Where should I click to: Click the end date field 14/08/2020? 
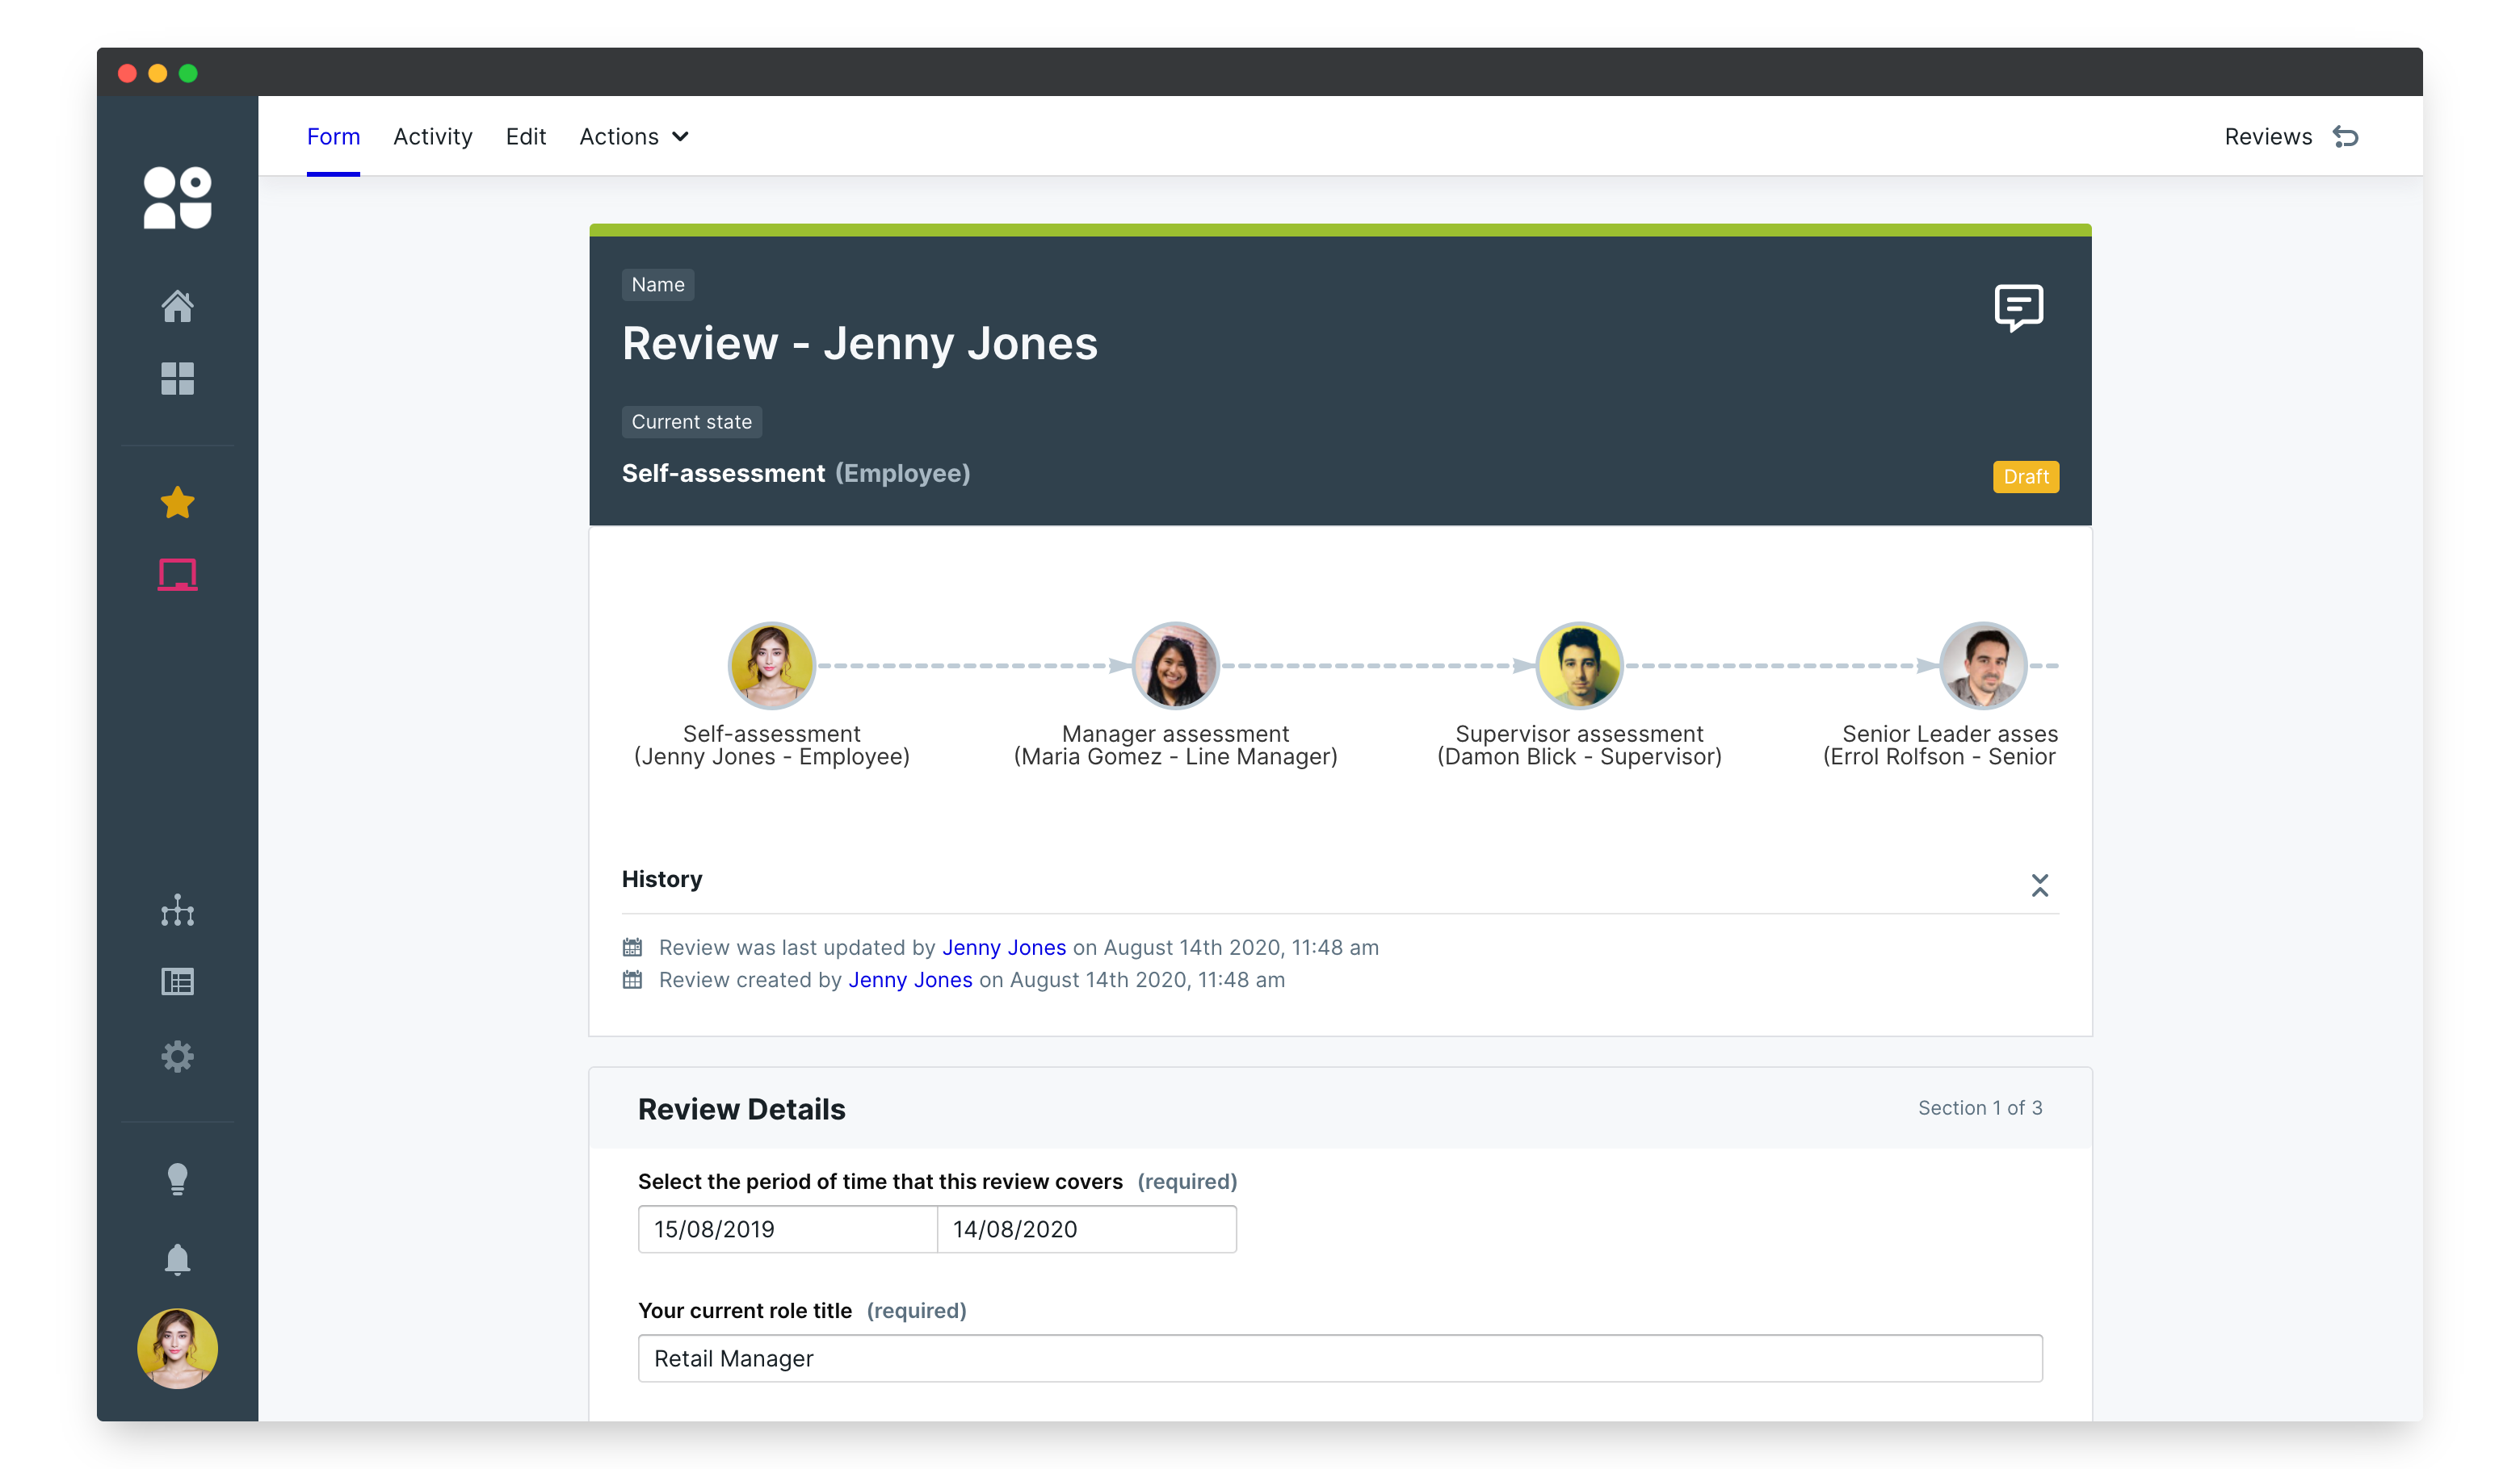1086,1229
